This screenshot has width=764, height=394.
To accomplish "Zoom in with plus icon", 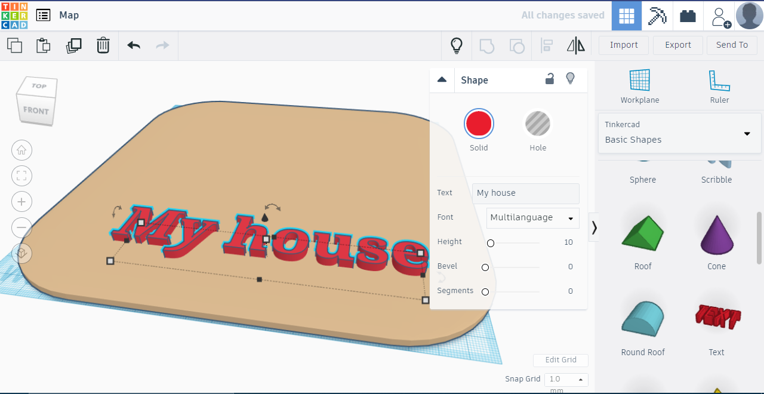I will [22, 202].
